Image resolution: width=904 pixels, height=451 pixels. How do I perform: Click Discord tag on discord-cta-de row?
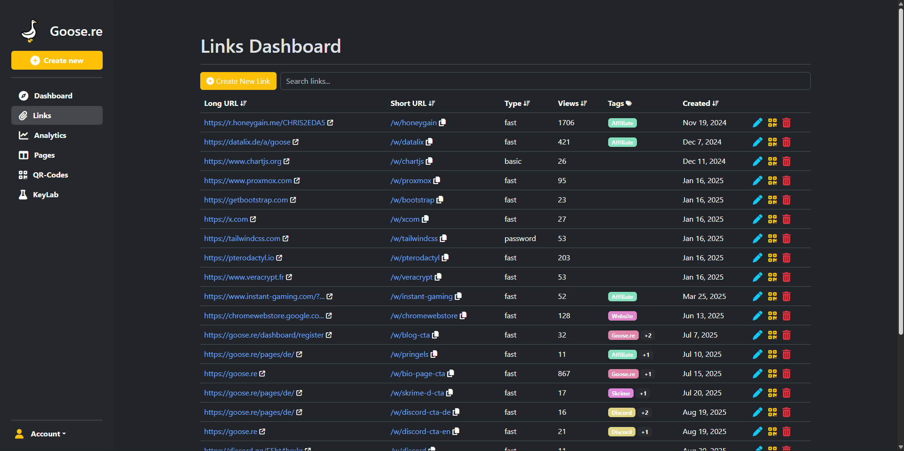(x=622, y=413)
